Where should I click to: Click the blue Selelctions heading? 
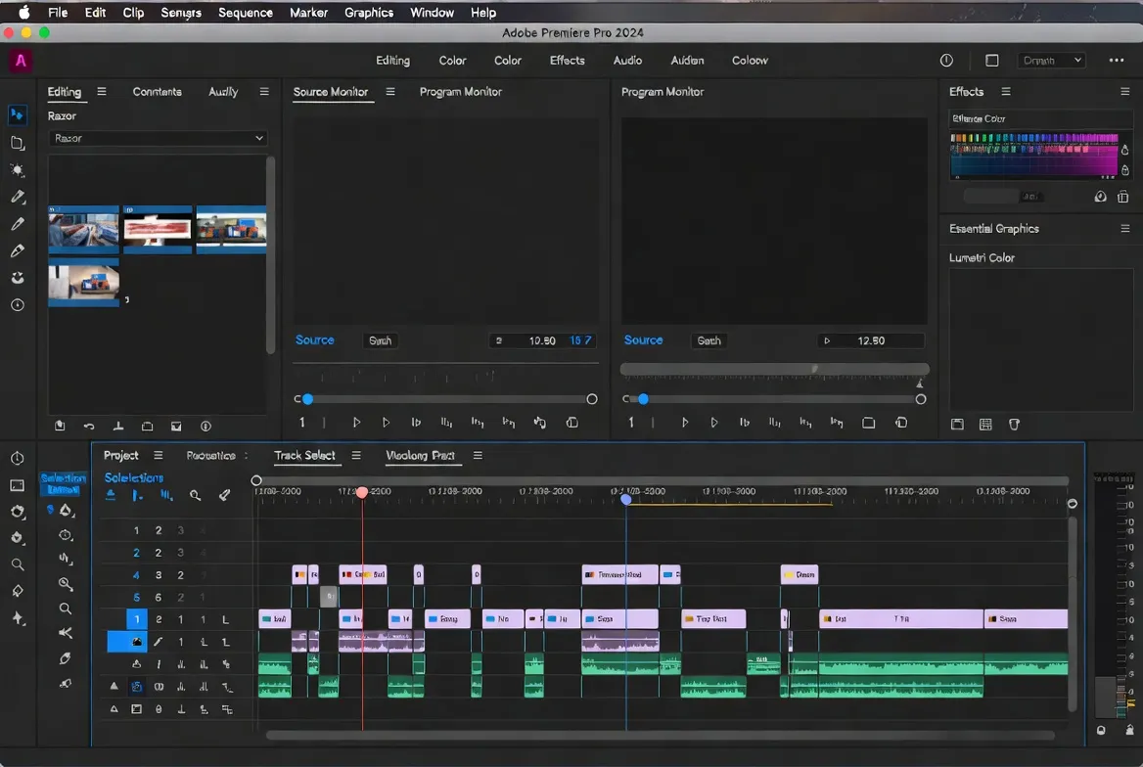133,477
